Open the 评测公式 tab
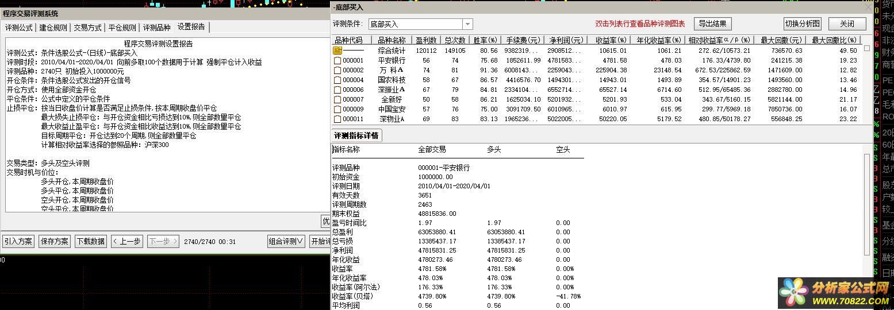This screenshot has height=310, width=894. pyautogui.click(x=19, y=28)
